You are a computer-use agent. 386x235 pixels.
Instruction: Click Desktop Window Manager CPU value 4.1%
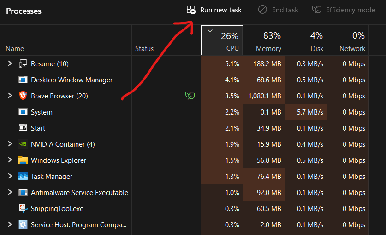[232, 80]
